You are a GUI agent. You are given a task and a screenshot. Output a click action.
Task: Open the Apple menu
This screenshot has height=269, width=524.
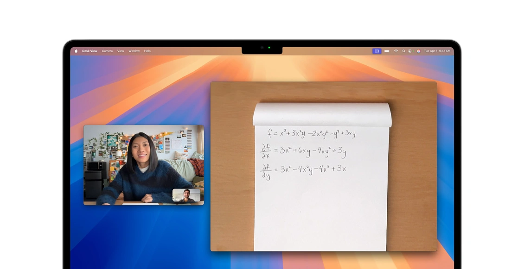point(76,51)
